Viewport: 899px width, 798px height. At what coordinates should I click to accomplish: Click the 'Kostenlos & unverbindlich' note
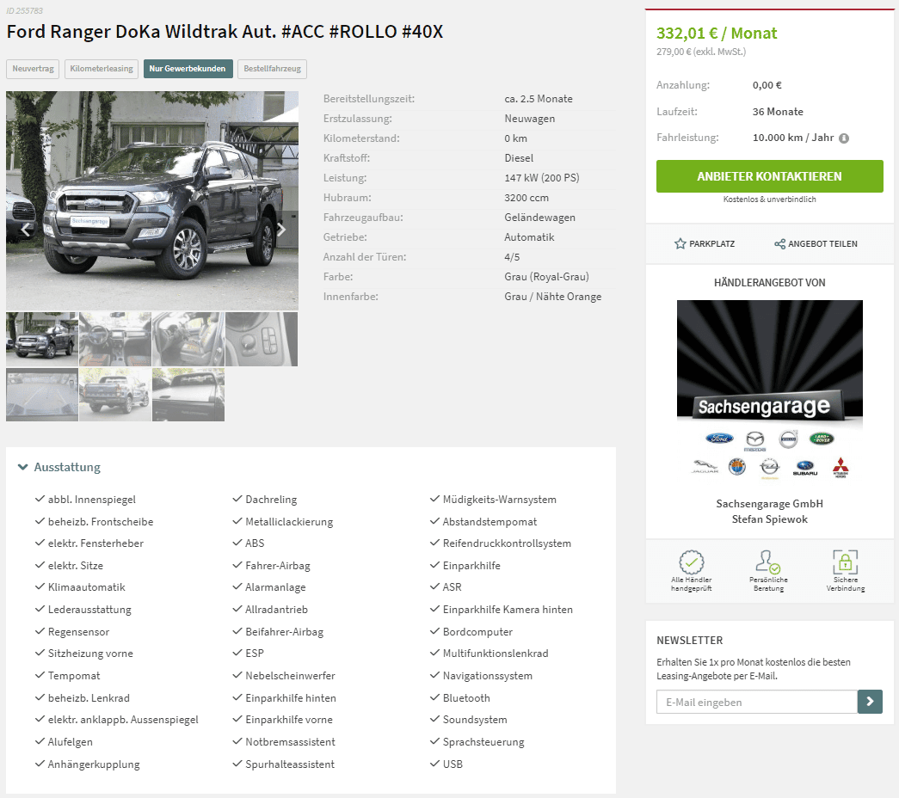tap(769, 199)
